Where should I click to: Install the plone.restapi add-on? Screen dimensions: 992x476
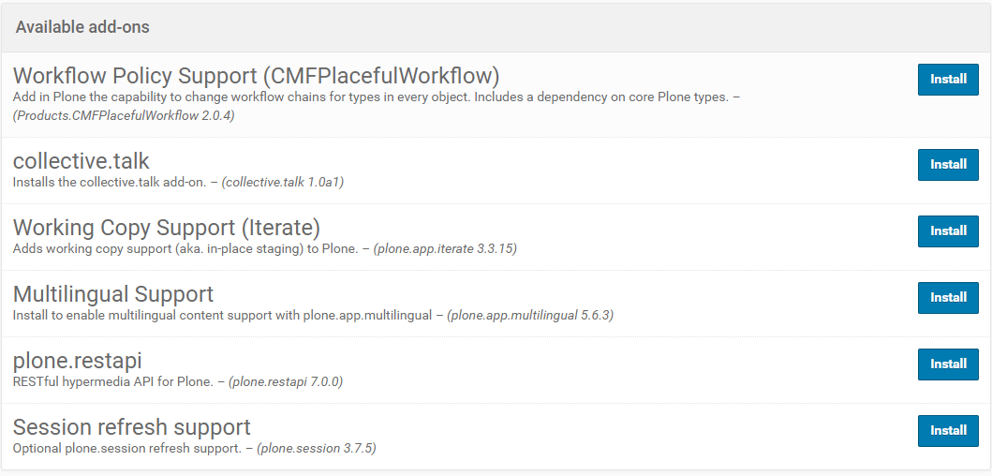point(948,364)
